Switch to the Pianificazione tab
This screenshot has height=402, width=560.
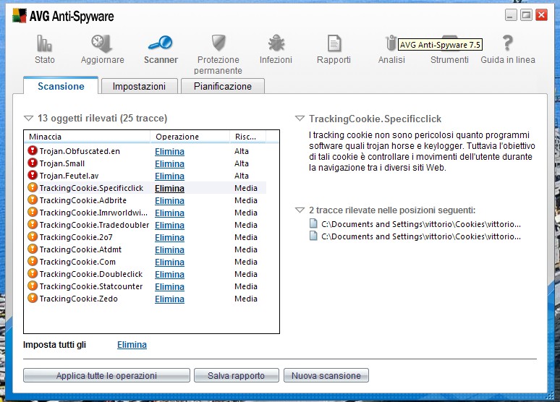coord(223,86)
